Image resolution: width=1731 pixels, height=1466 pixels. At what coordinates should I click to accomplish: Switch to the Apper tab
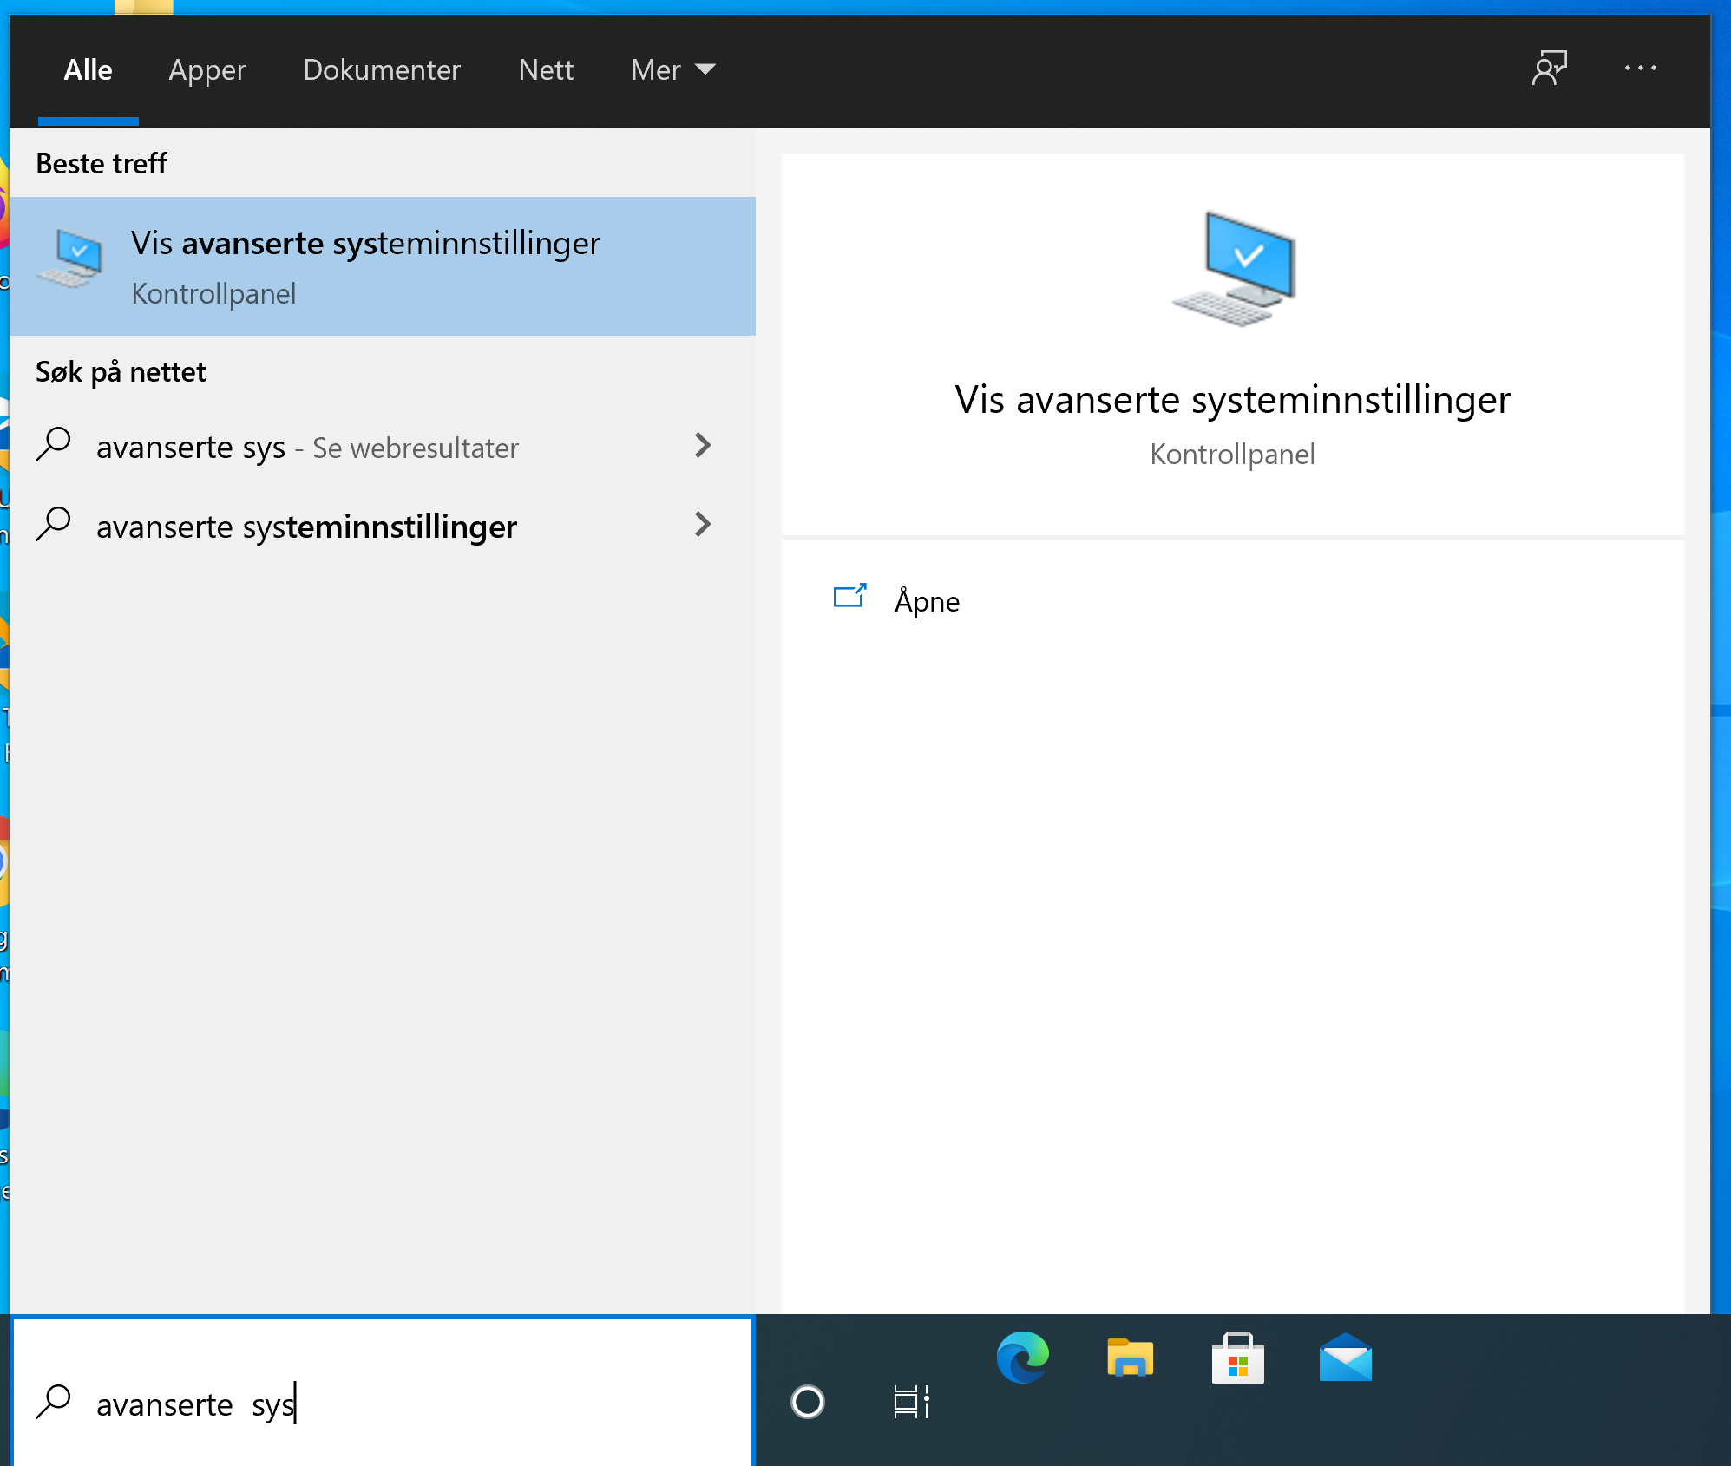[207, 70]
